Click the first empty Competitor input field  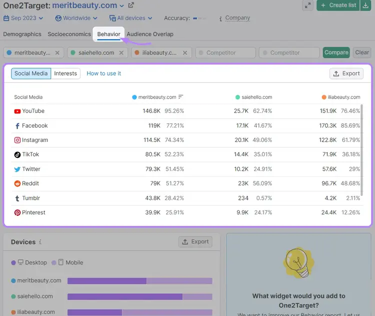click(x=225, y=53)
